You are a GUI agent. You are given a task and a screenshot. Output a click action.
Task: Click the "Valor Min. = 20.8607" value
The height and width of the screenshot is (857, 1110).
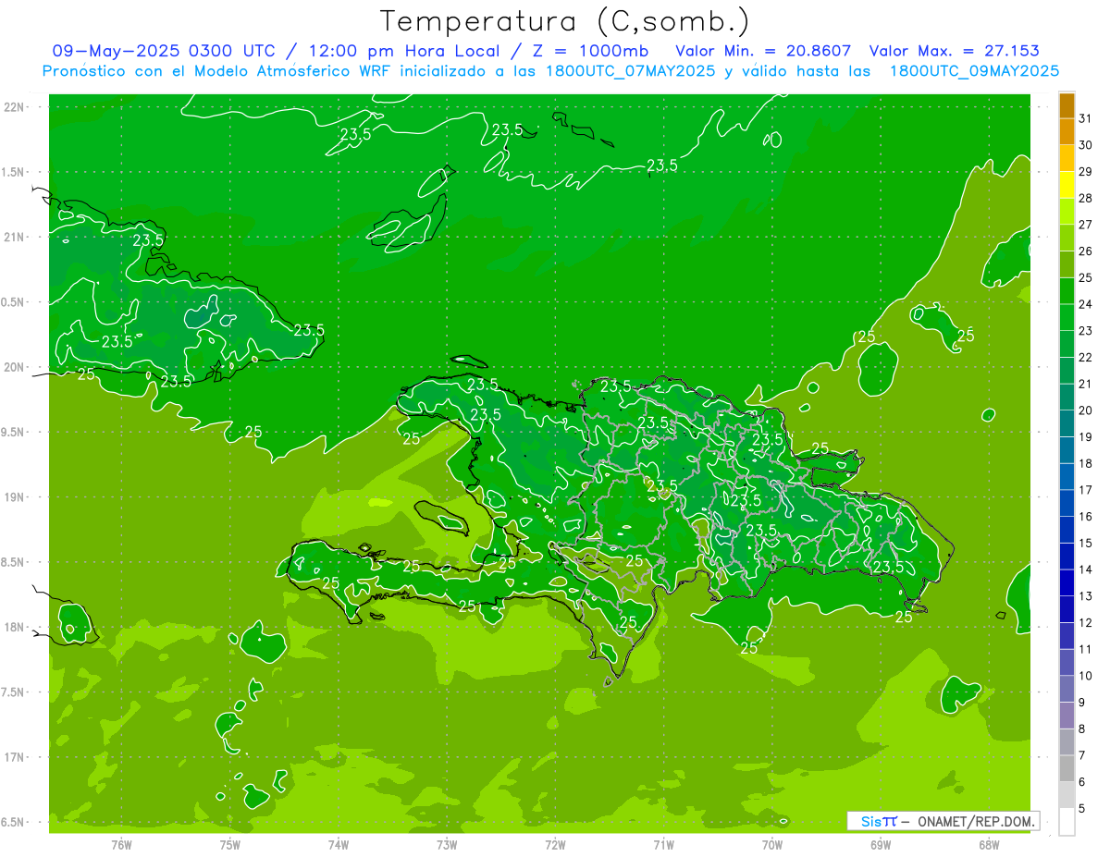[763, 51]
